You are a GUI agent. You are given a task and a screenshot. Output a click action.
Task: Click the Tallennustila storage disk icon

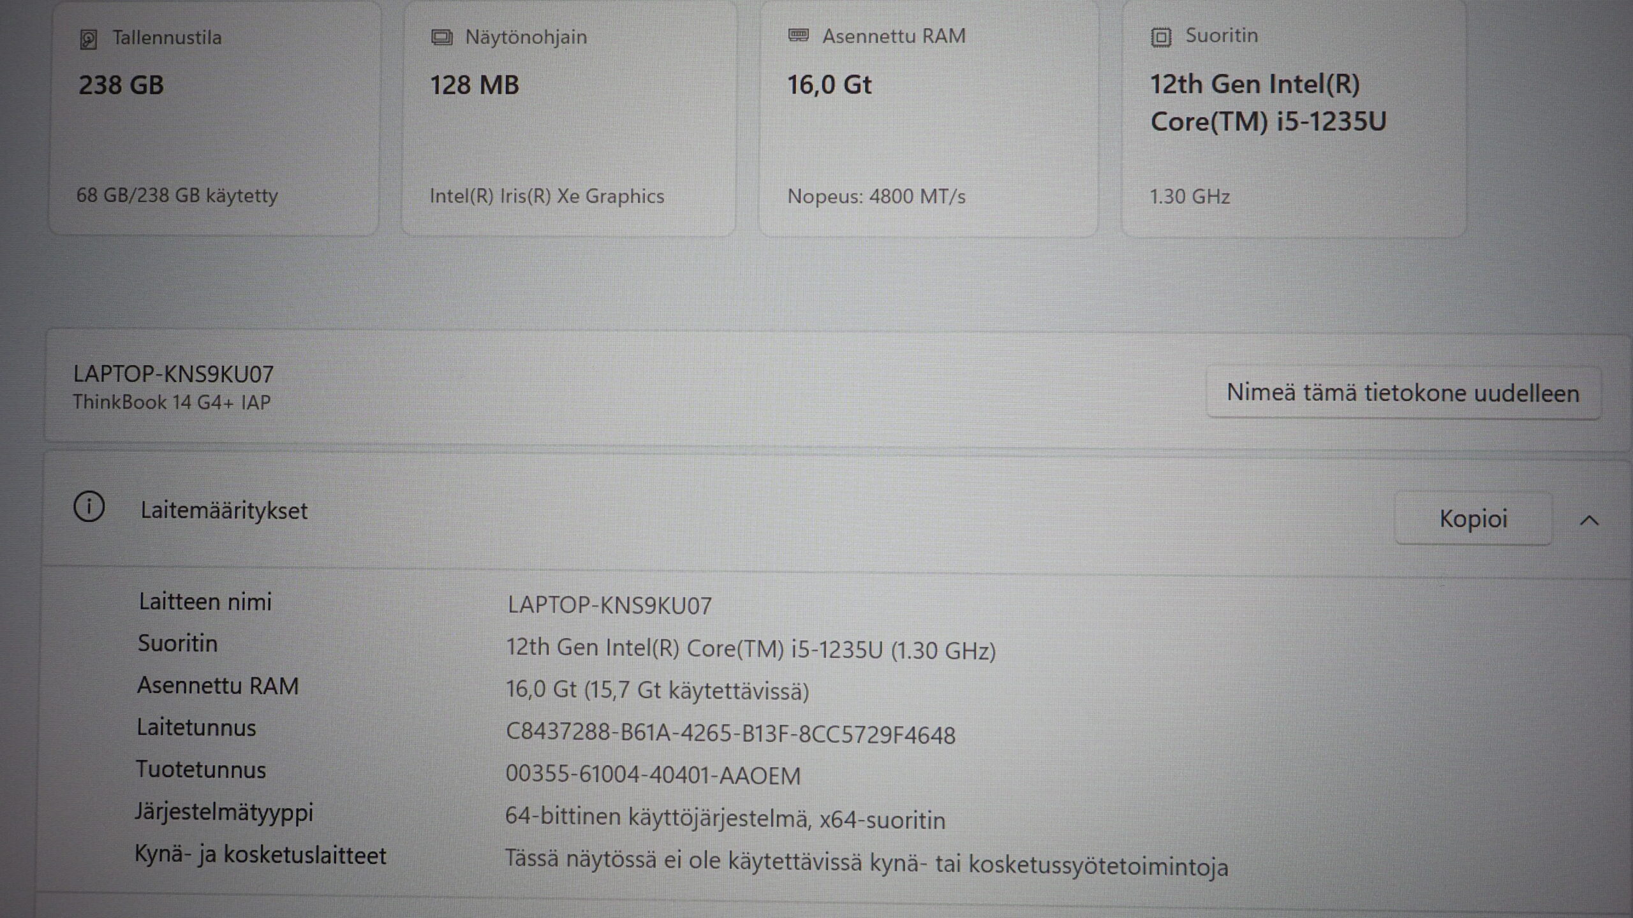click(88, 40)
